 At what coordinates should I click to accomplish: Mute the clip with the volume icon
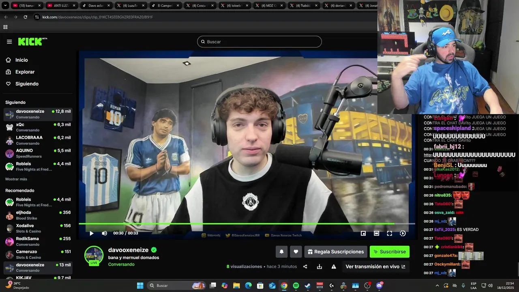pos(104,233)
